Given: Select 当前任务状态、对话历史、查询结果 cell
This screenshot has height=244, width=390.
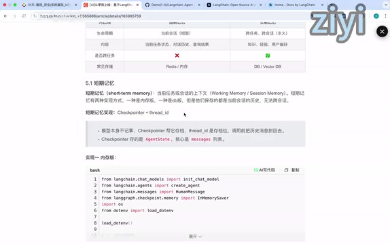Looking at the screenshot, I should [x=177, y=45].
